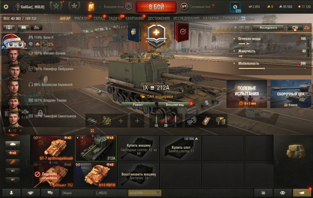Open the vehicle comparison scales icon
The height and width of the screenshot is (198, 313).
[x=307, y=28]
